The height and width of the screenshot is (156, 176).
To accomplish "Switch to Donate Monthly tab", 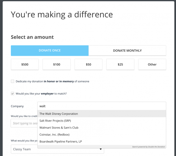I will point(127,51).
